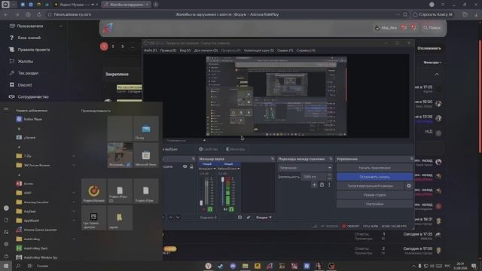Open the forum conversations inbox icon
This screenshot has width=482, height=271.
(404, 28)
